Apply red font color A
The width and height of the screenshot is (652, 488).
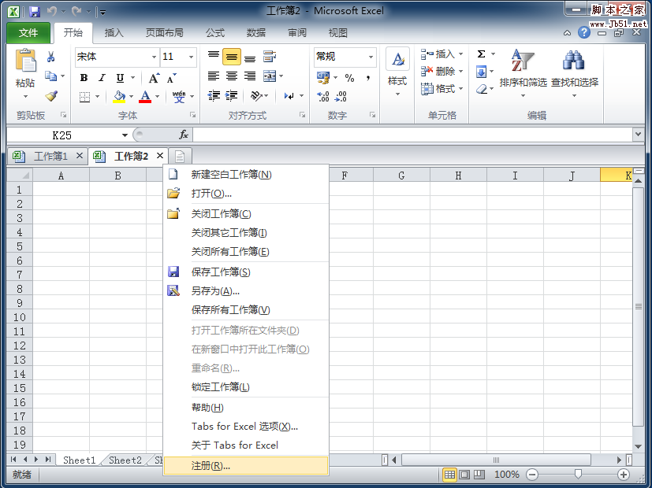point(145,97)
